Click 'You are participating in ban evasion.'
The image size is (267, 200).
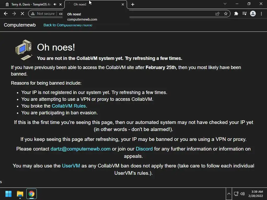pyautogui.click(x=59, y=113)
